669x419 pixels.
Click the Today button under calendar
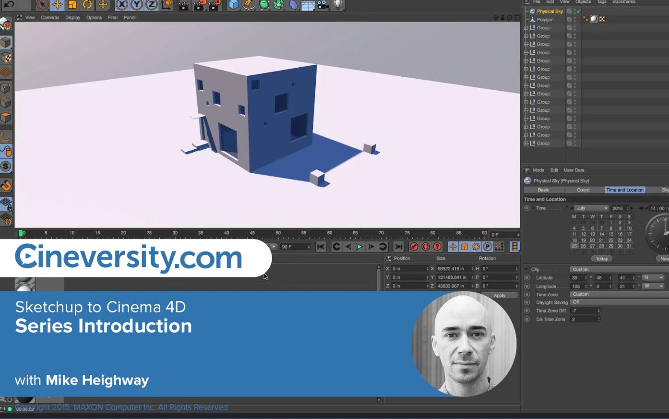pos(602,259)
